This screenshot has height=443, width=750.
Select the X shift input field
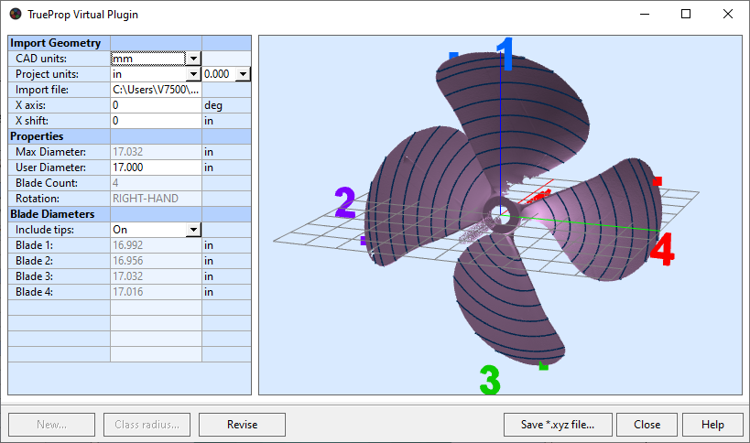(155, 121)
